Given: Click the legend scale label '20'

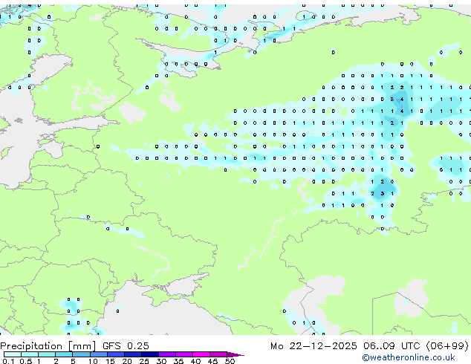Looking at the screenshot, I should [127, 361].
